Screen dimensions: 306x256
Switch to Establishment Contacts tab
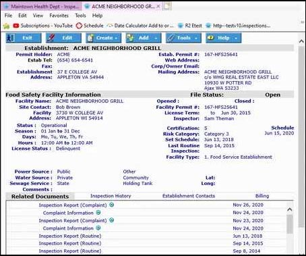pos(189,196)
